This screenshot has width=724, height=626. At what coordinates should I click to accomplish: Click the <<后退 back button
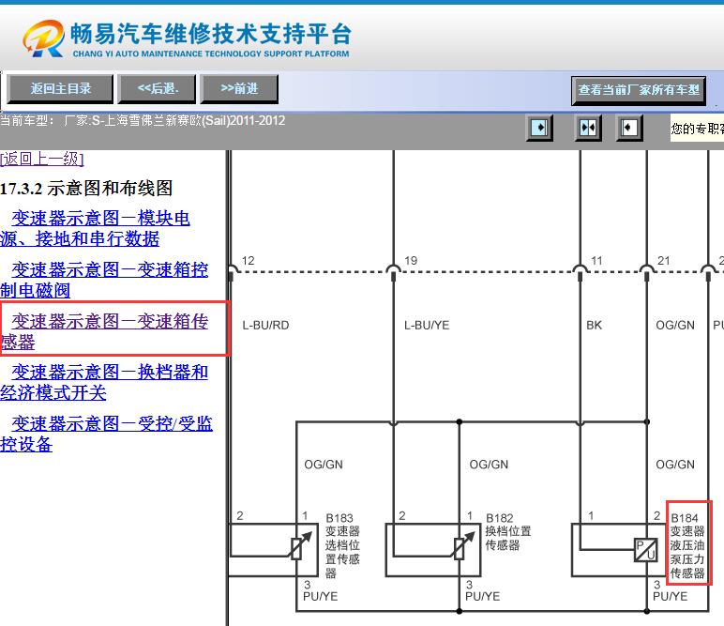click(x=157, y=89)
